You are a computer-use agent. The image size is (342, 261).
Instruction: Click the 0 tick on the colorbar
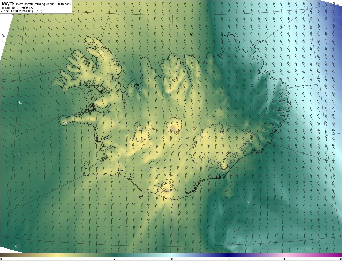[x=1, y=259]
